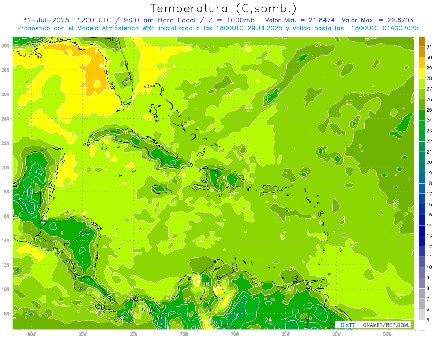Click the dark orange swatch above legend value 31
The height and width of the screenshot is (339, 439).
422,42
